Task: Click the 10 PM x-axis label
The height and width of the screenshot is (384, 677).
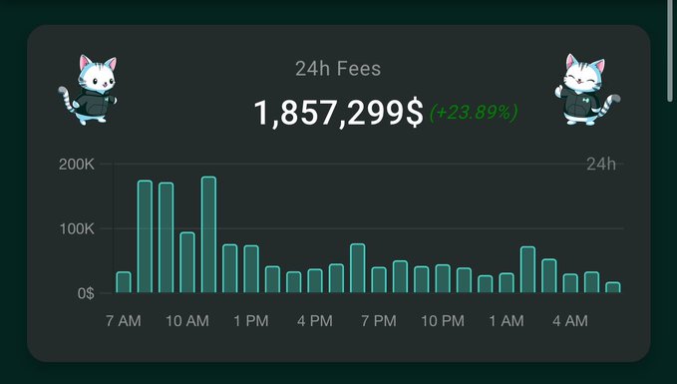Action: pyautogui.click(x=443, y=321)
